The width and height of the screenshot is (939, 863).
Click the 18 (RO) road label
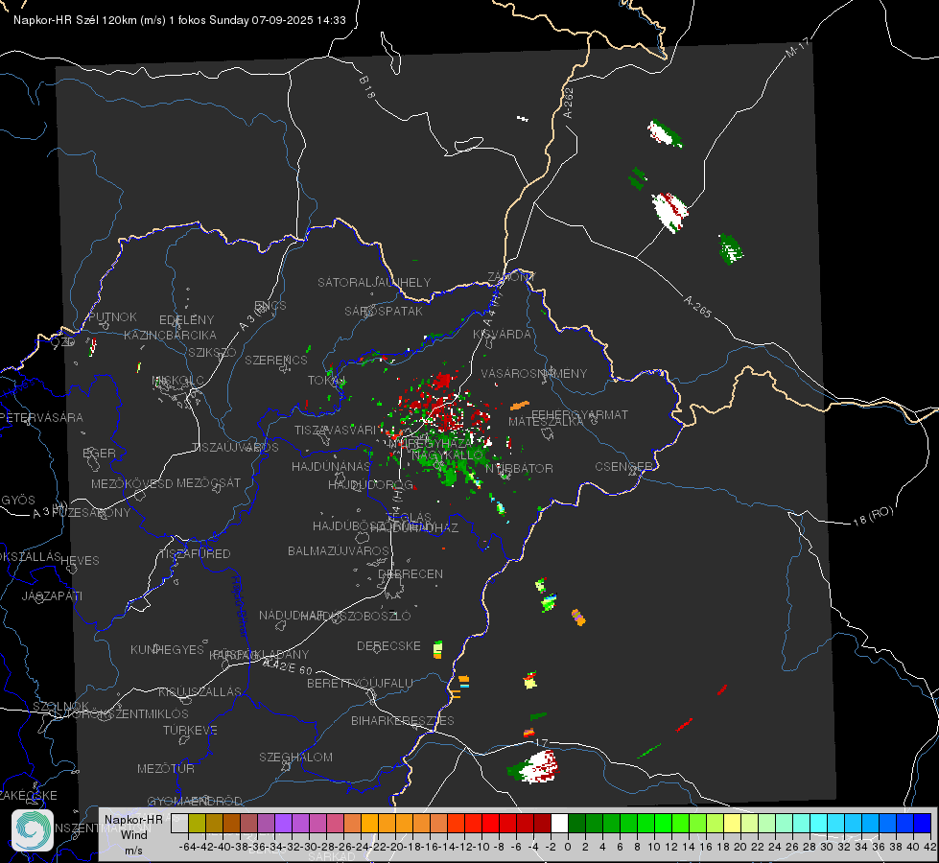coord(873,516)
